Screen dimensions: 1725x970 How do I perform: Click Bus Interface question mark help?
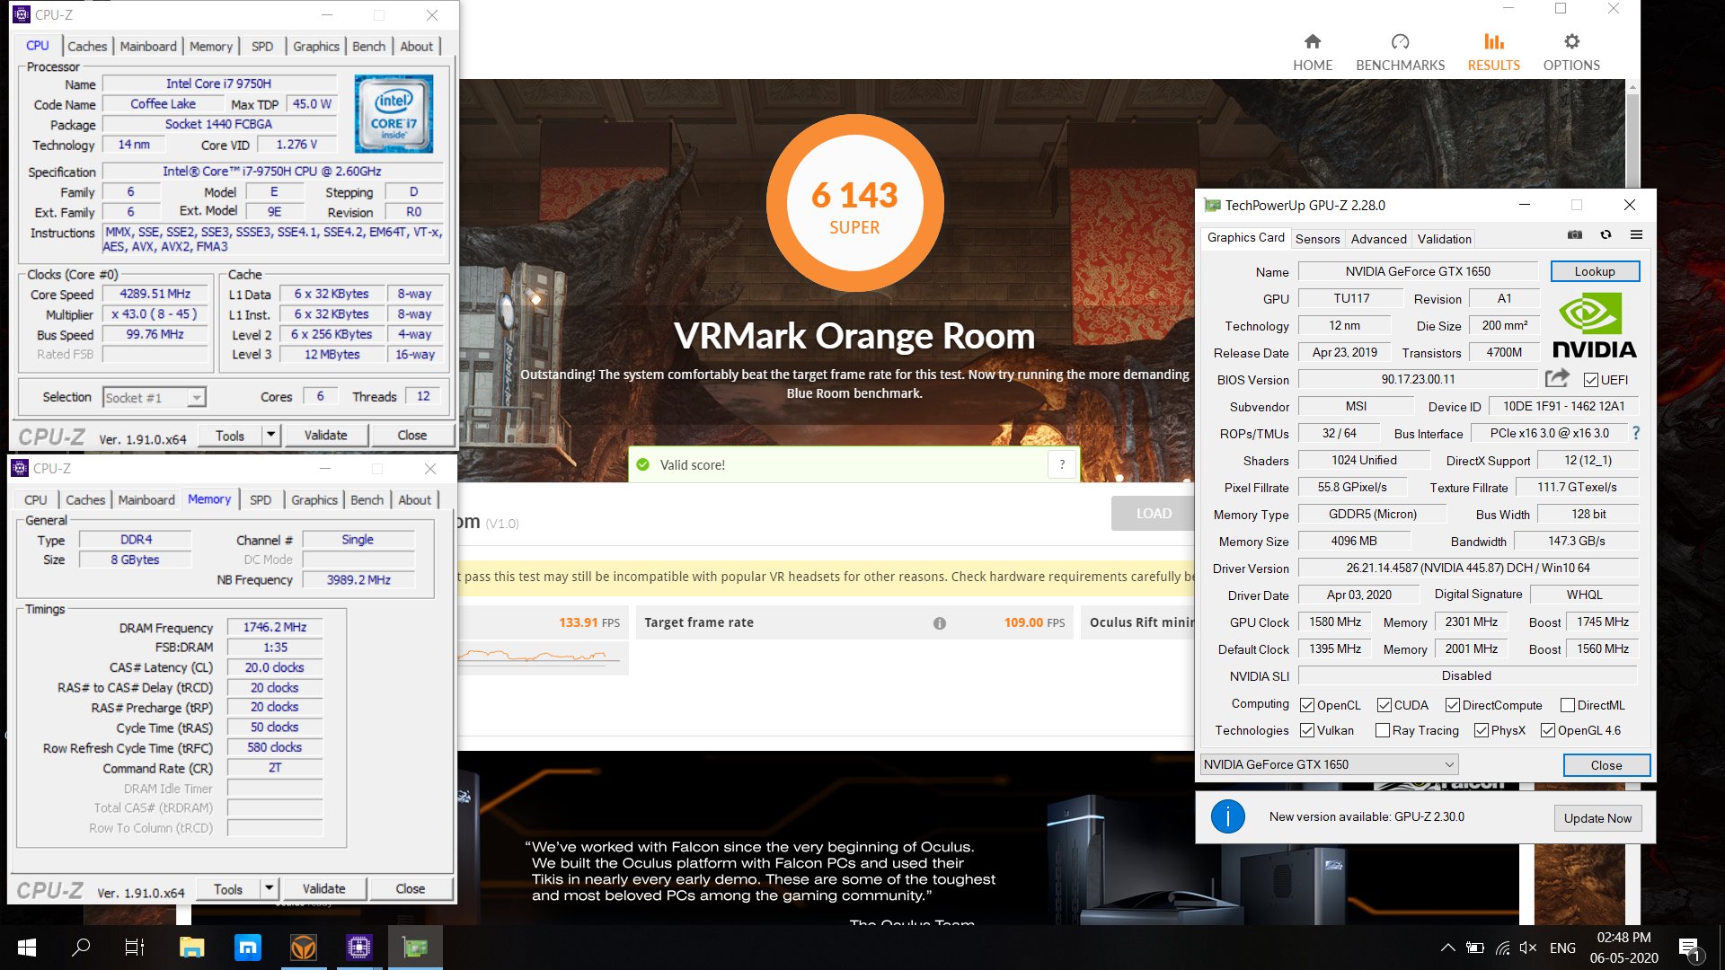[x=1636, y=433]
